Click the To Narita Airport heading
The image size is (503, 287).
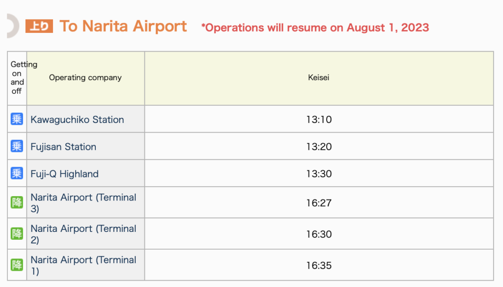pyautogui.click(x=123, y=26)
